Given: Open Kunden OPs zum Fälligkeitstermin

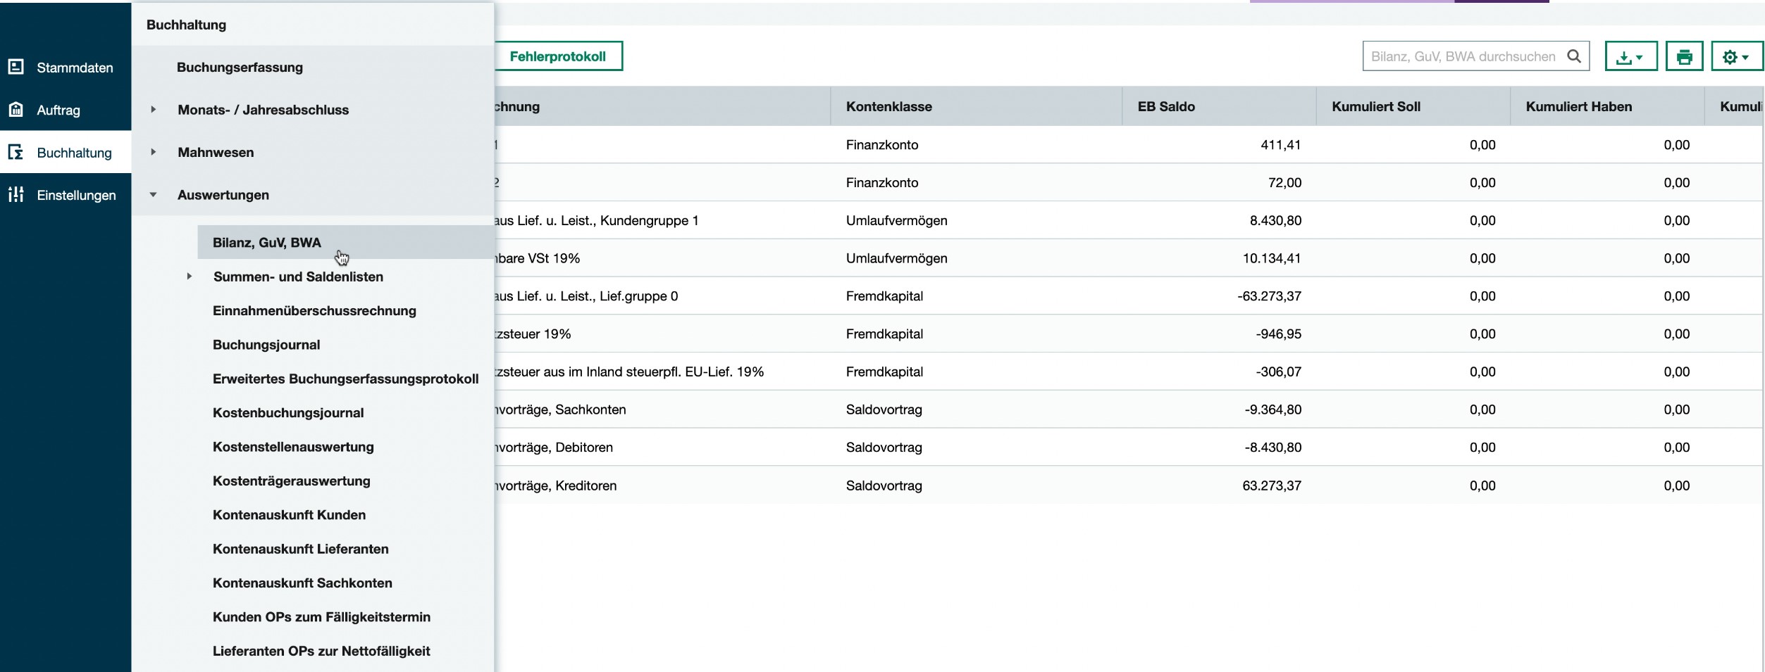Looking at the screenshot, I should pyautogui.click(x=321, y=617).
